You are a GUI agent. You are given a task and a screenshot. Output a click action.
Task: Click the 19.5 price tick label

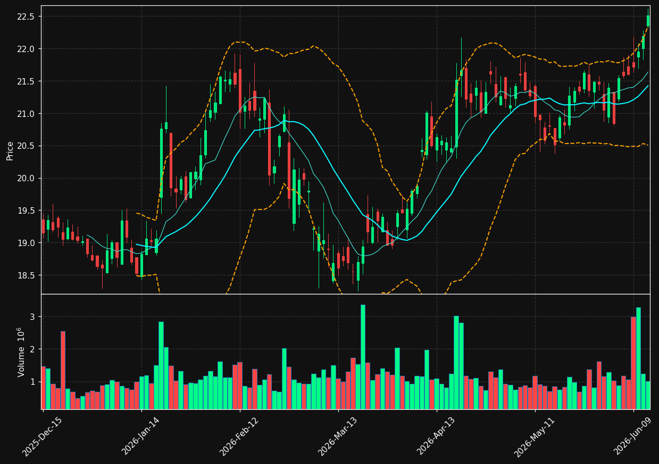pos(26,210)
